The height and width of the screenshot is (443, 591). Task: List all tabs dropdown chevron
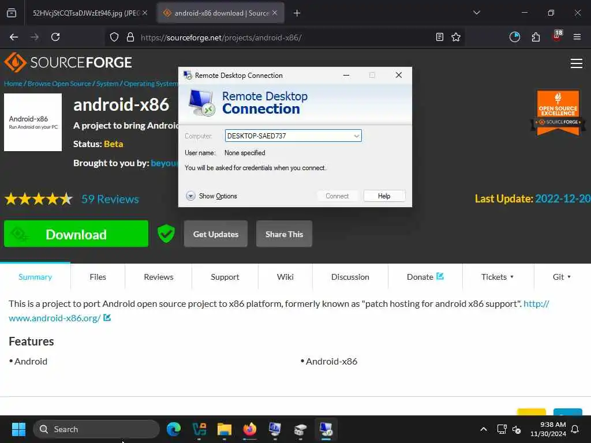point(477,13)
